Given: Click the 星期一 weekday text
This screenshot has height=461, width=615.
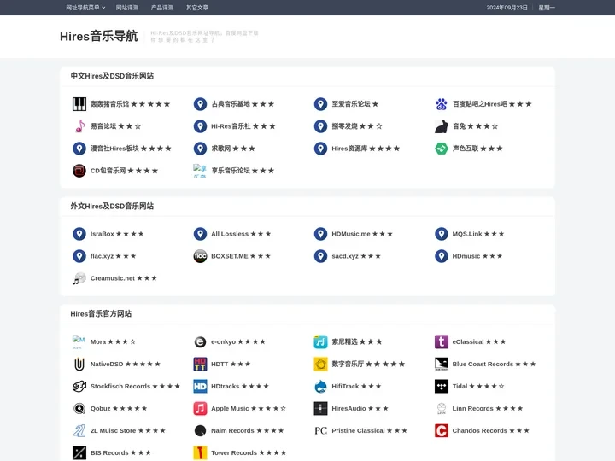Looking at the screenshot, I should pyautogui.click(x=547, y=8).
